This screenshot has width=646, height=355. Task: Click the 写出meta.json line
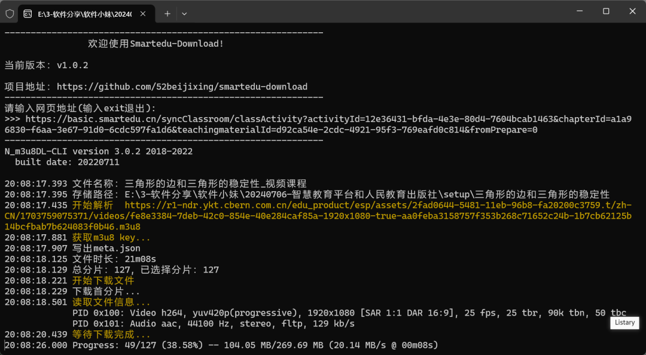click(72, 249)
